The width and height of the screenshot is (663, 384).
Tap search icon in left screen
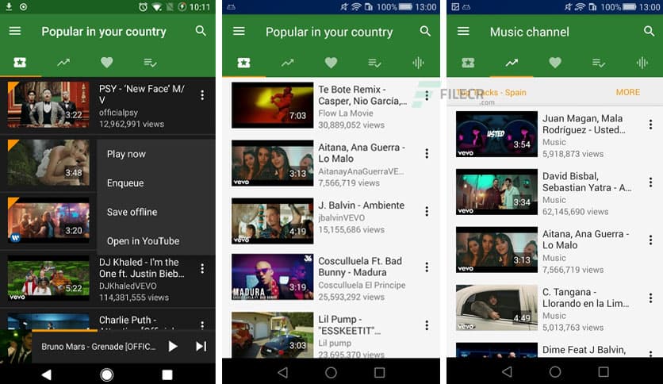201,31
